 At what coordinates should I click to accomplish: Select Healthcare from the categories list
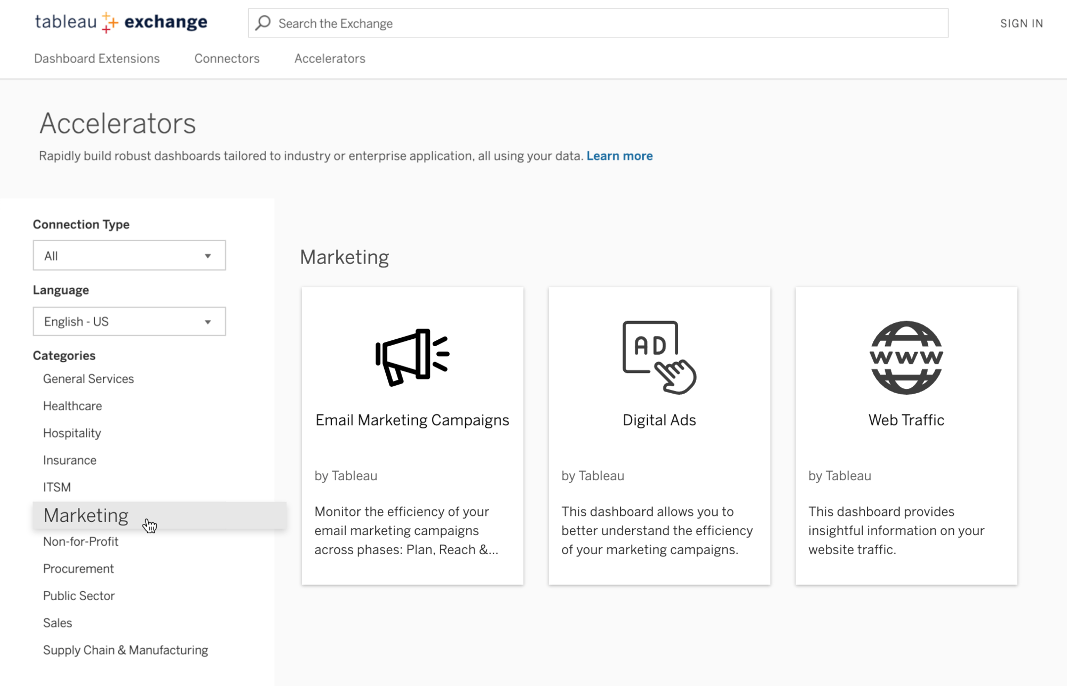pos(73,406)
